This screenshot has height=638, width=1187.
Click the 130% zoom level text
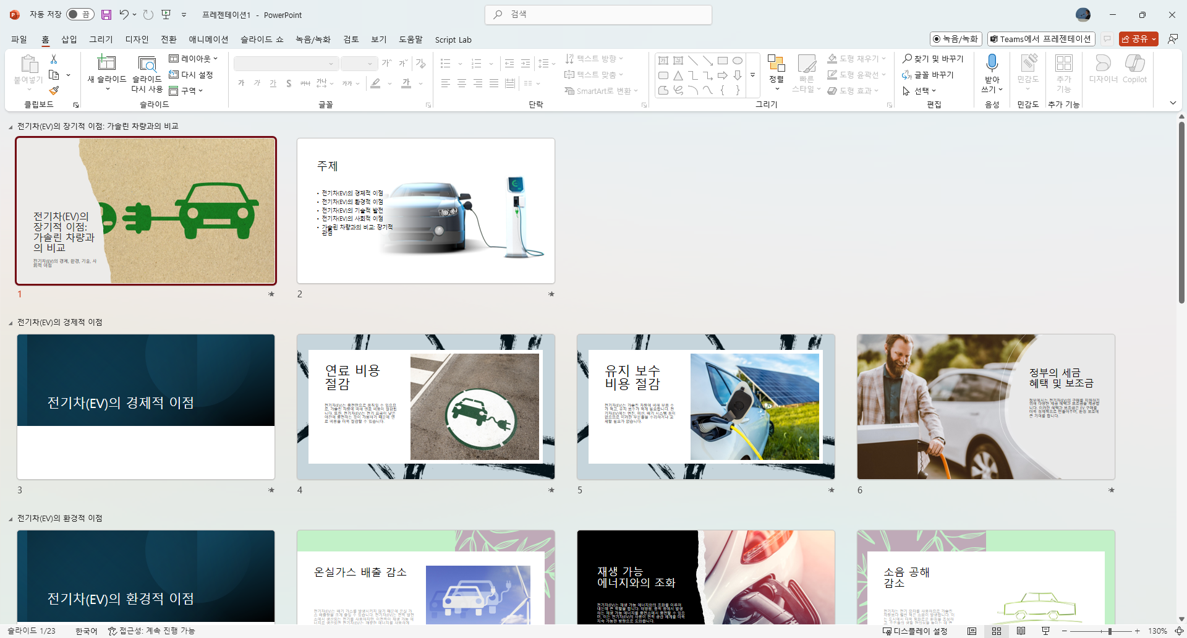click(x=1158, y=631)
